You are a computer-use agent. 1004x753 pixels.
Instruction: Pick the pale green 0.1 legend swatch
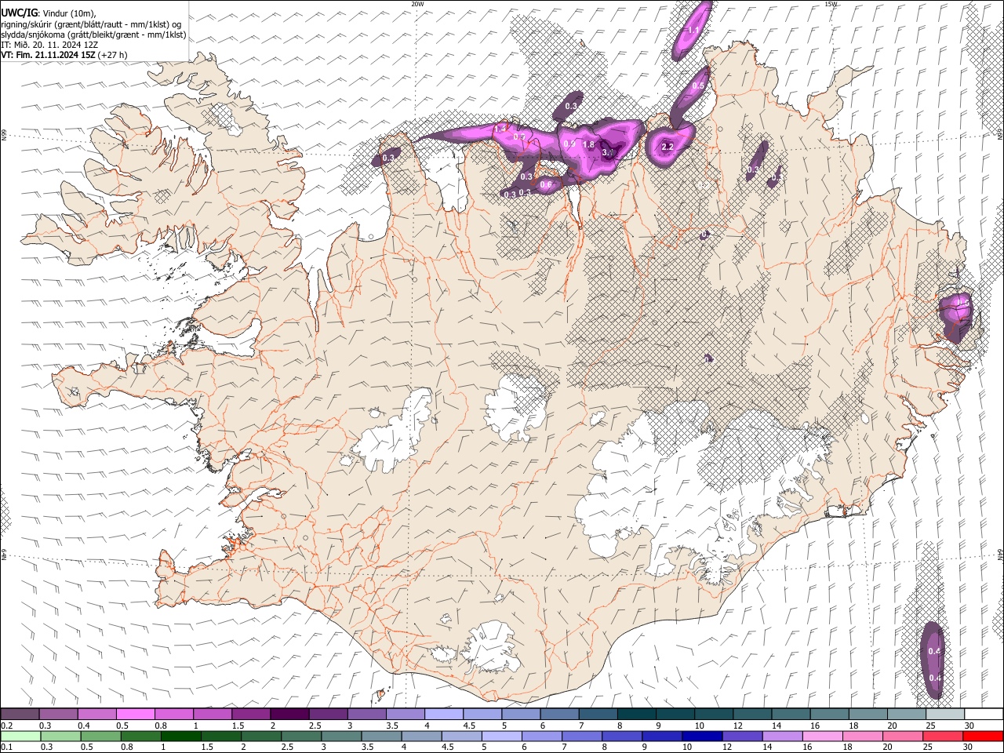pyautogui.click(x=20, y=736)
